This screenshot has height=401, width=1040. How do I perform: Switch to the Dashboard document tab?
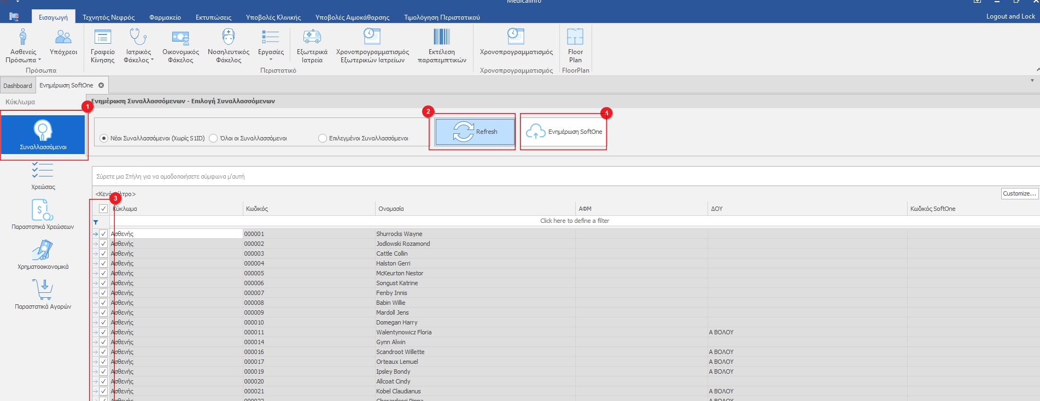pyautogui.click(x=17, y=86)
